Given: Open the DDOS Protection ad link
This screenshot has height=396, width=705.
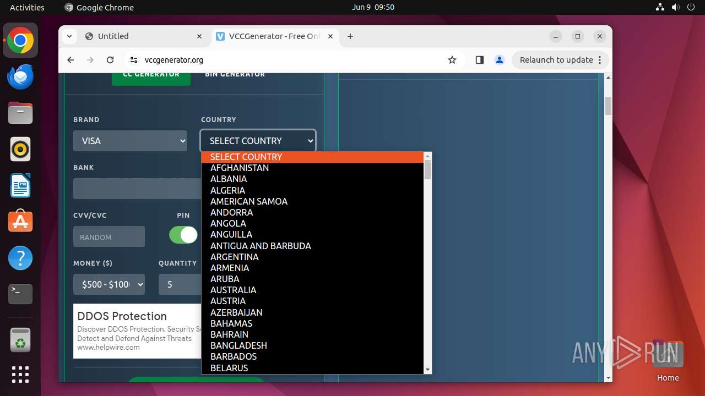Looking at the screenshot, I should click(122, 316).
